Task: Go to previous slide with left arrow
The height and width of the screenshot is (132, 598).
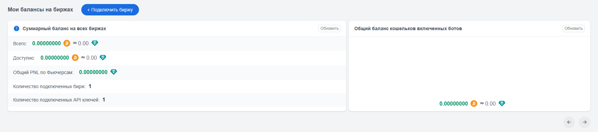Action: coord(569,122)
